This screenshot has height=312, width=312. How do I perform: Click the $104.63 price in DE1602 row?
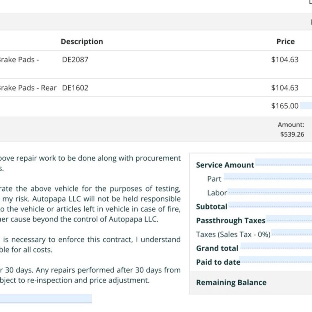point(285,88)
